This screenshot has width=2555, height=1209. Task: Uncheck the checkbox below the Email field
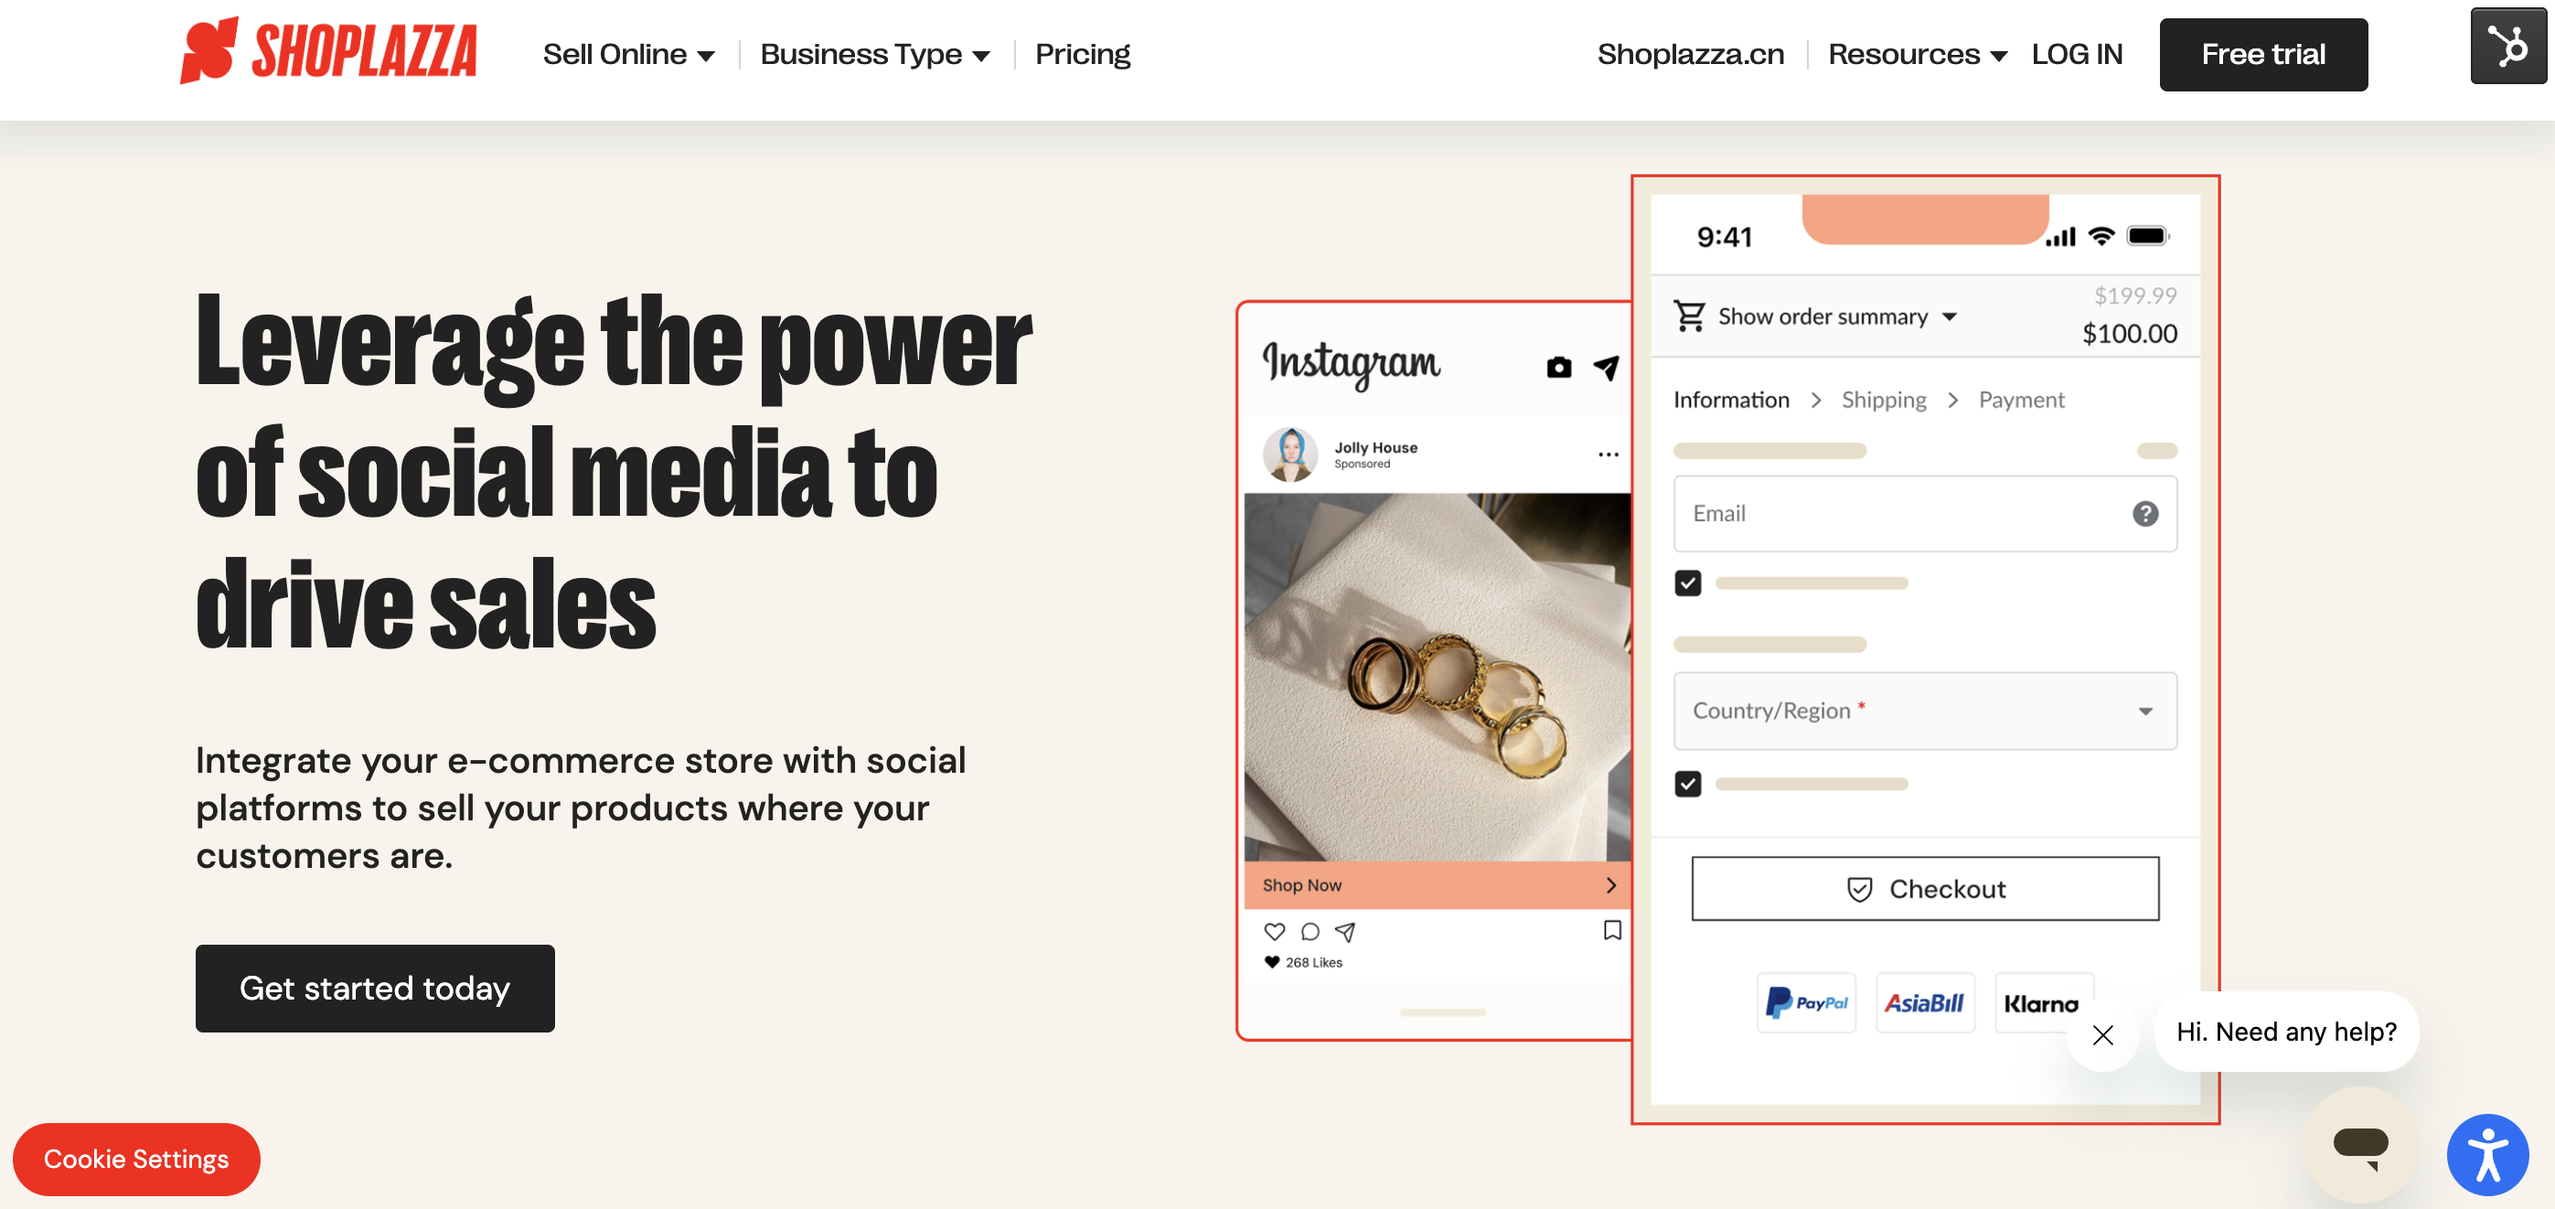click(x=1687, y=583)
